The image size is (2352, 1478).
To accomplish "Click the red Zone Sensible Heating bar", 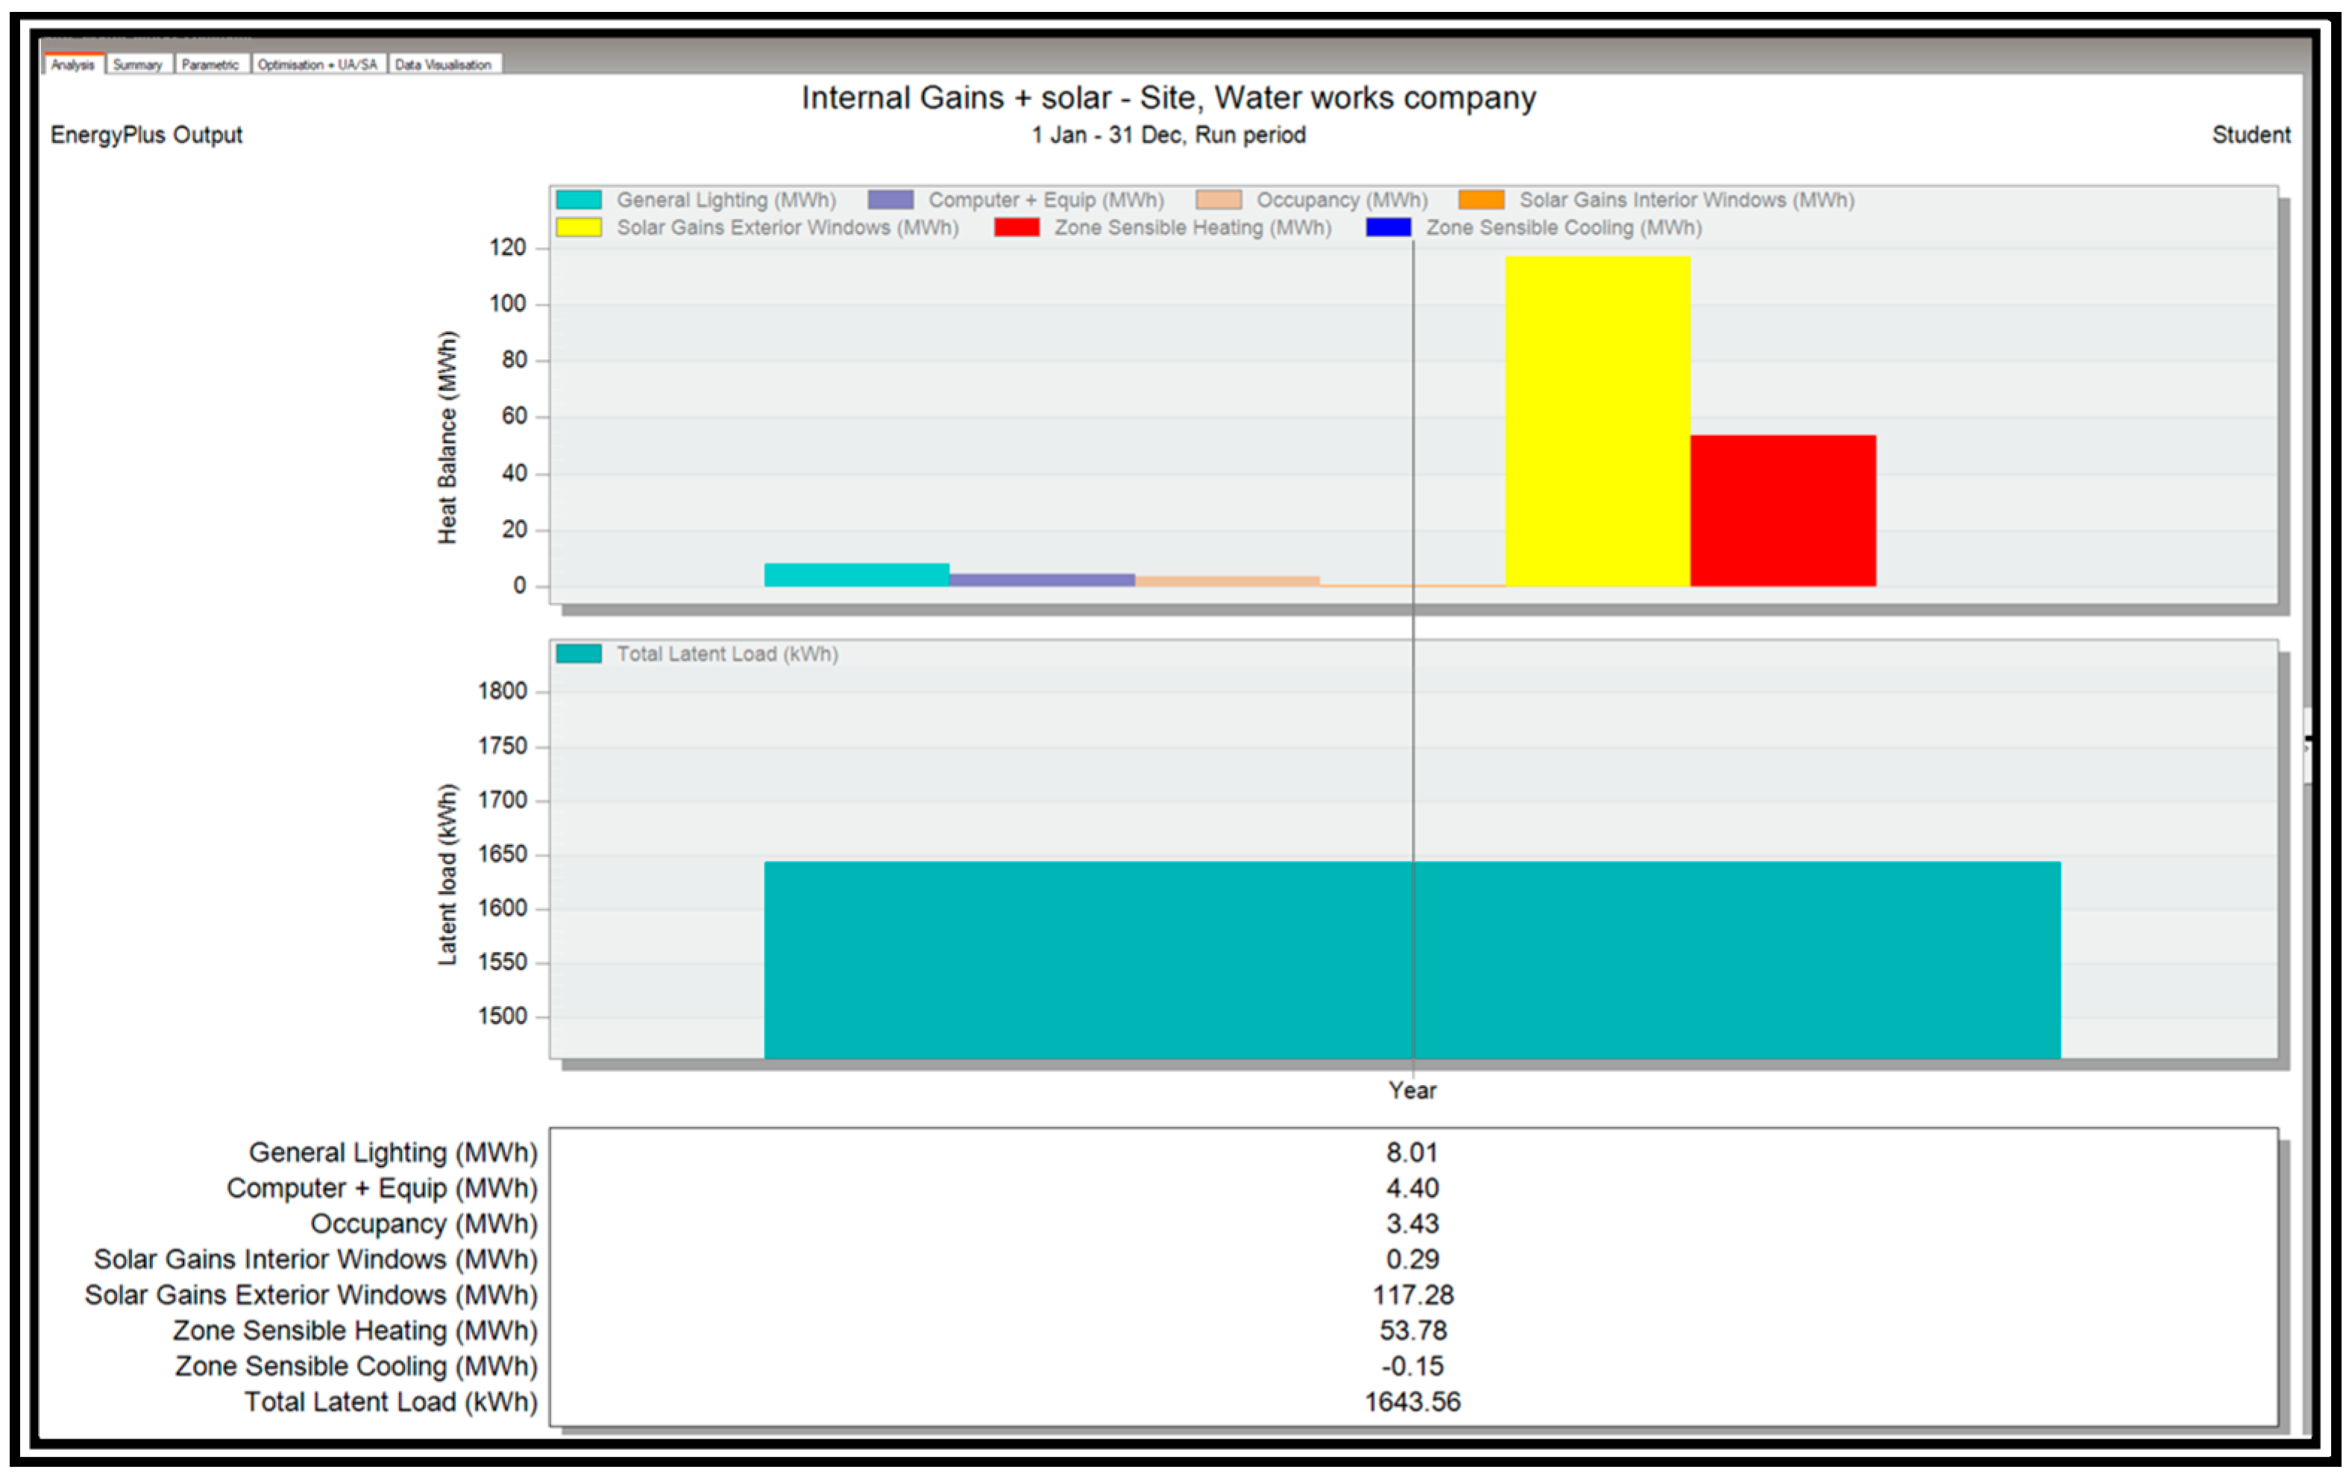I will (1782, 510).
